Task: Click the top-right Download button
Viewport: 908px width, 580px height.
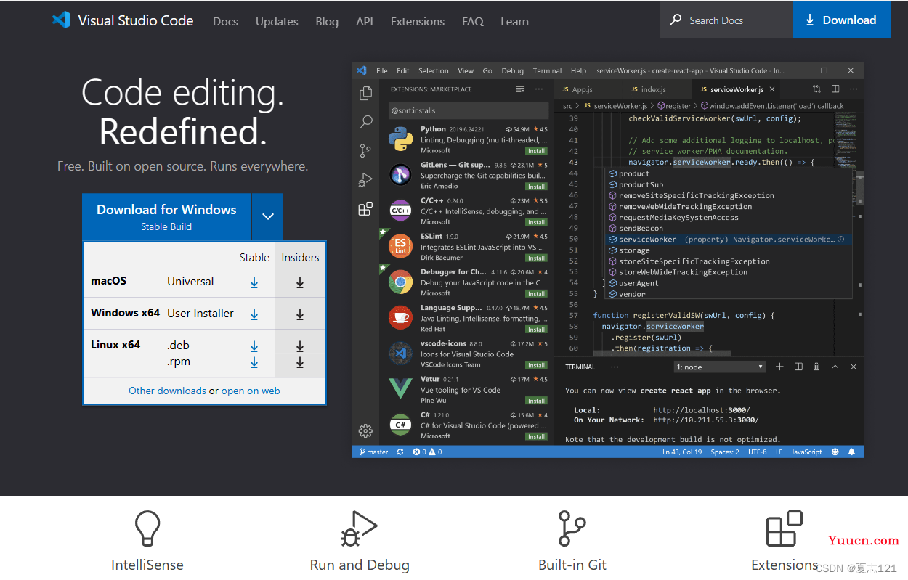Action: [842, 20]
